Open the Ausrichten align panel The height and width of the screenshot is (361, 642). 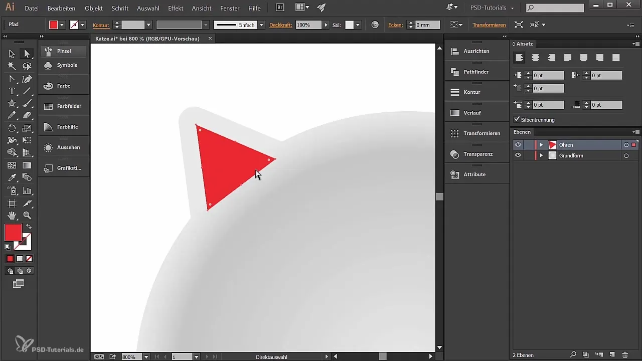tap(476, 51)
